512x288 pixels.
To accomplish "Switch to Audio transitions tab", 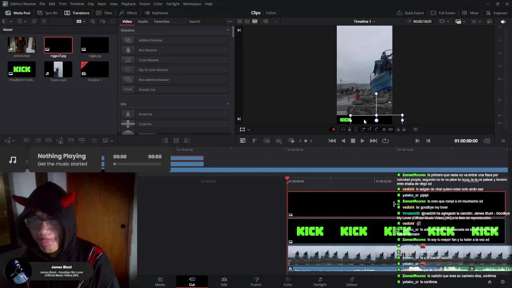I will point(143,21).
